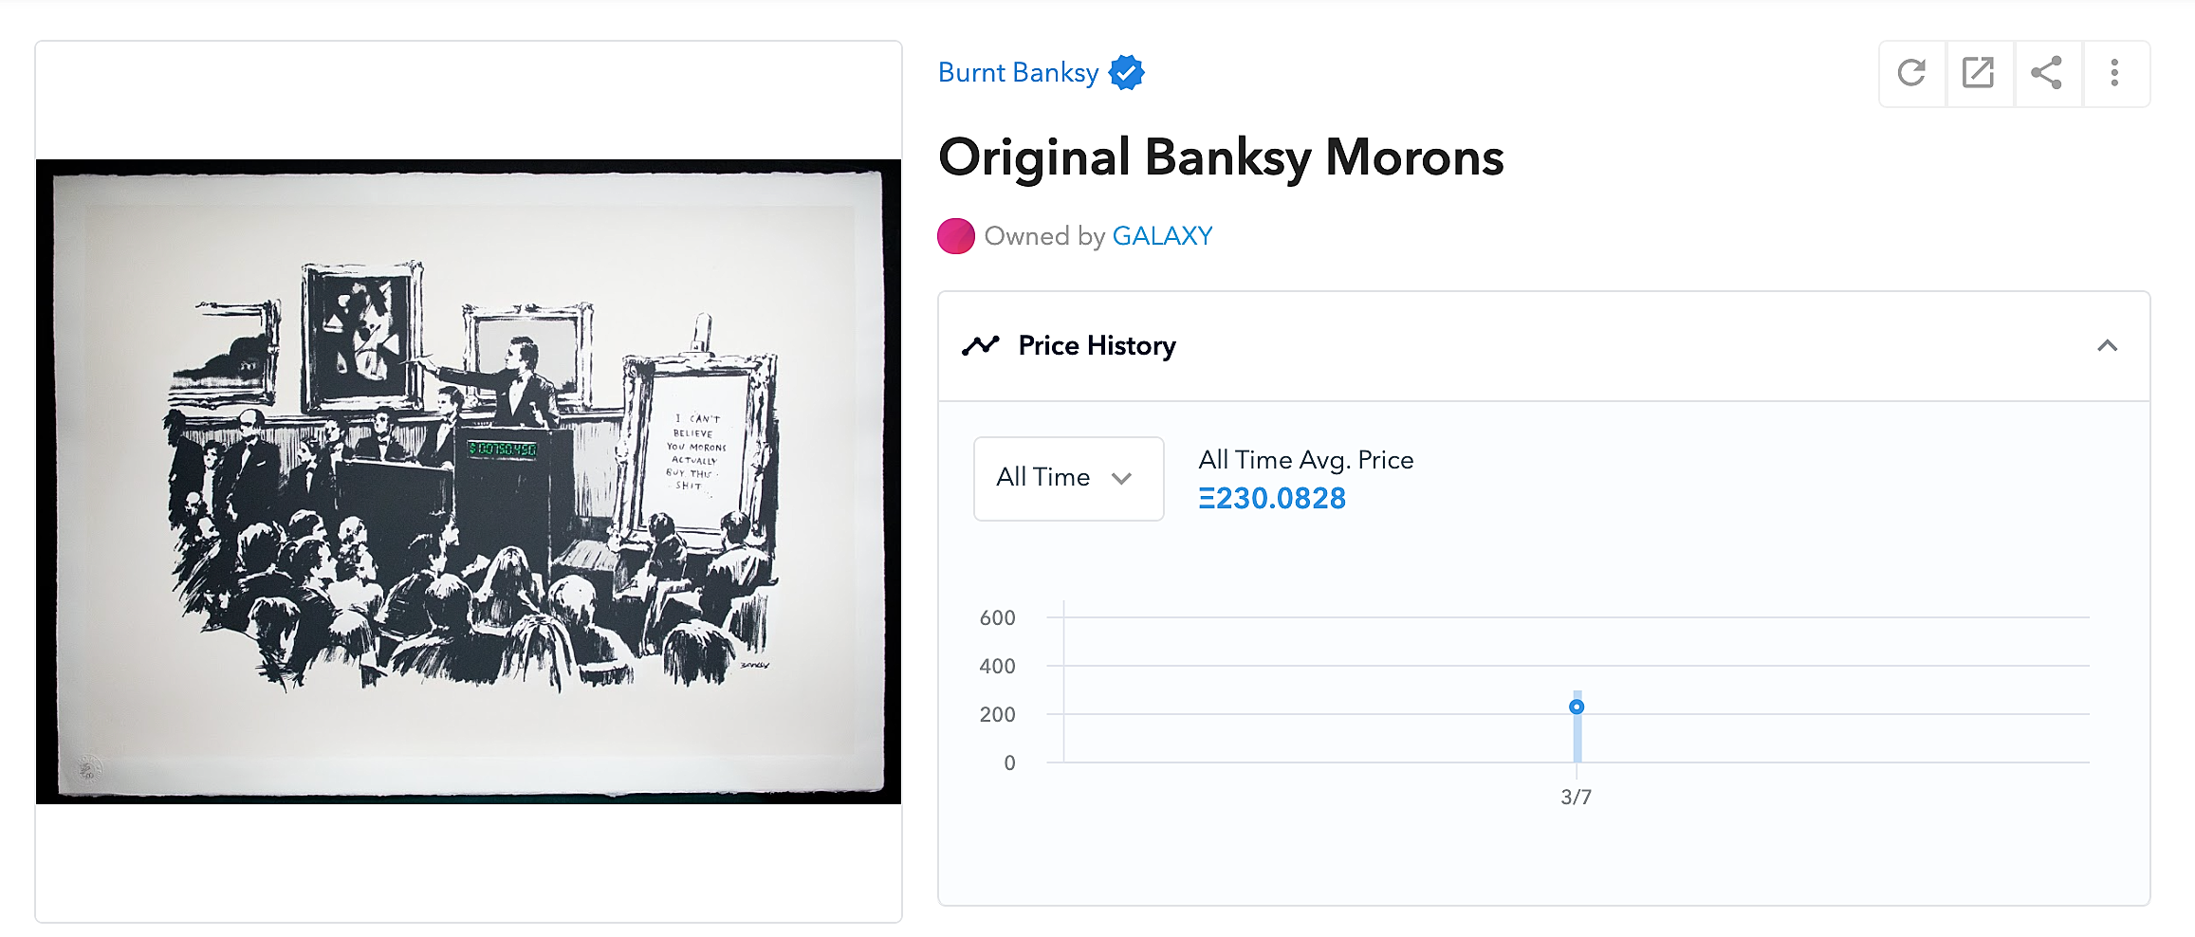The image size is (2195, 937).
Task: Click the light-blue bar under the data point
Action: (1577, 740)
